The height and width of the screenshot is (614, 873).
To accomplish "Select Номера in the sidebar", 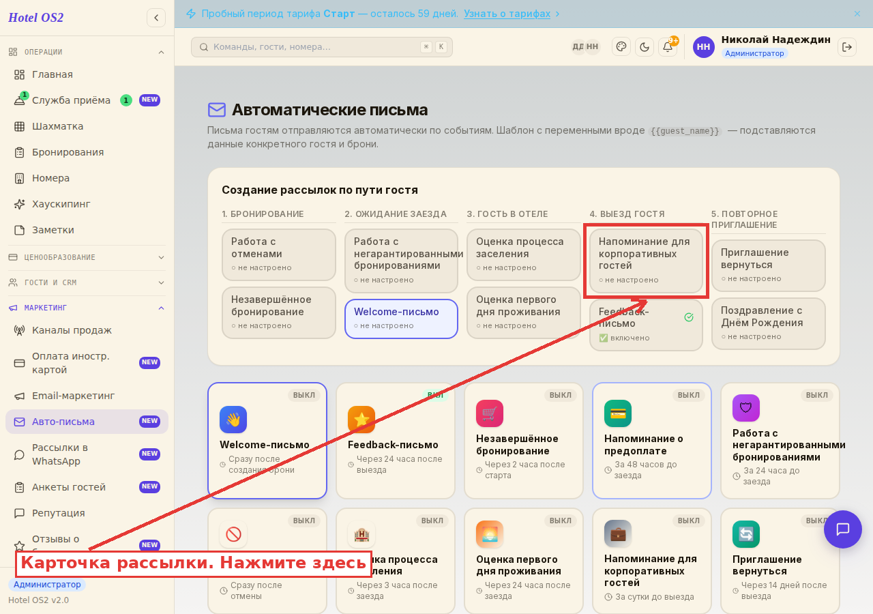I will pos(87,178).
